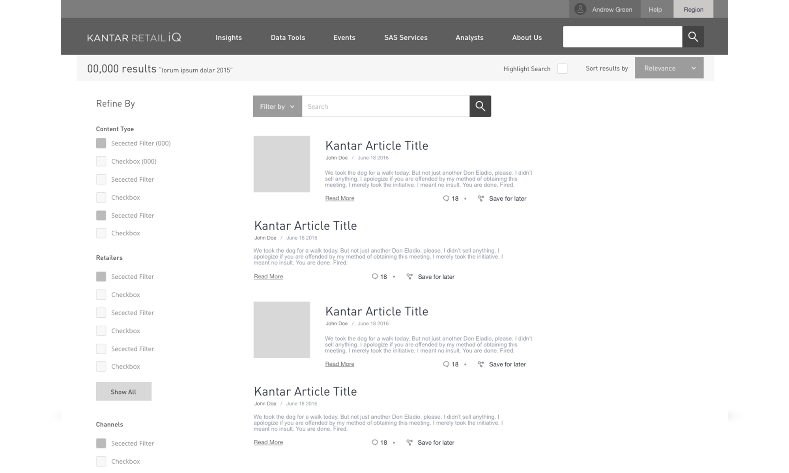This screenshot has height=473, width=789.
Task: Check the last Content Type 'Checkbox' option
Action: point(101,233)
